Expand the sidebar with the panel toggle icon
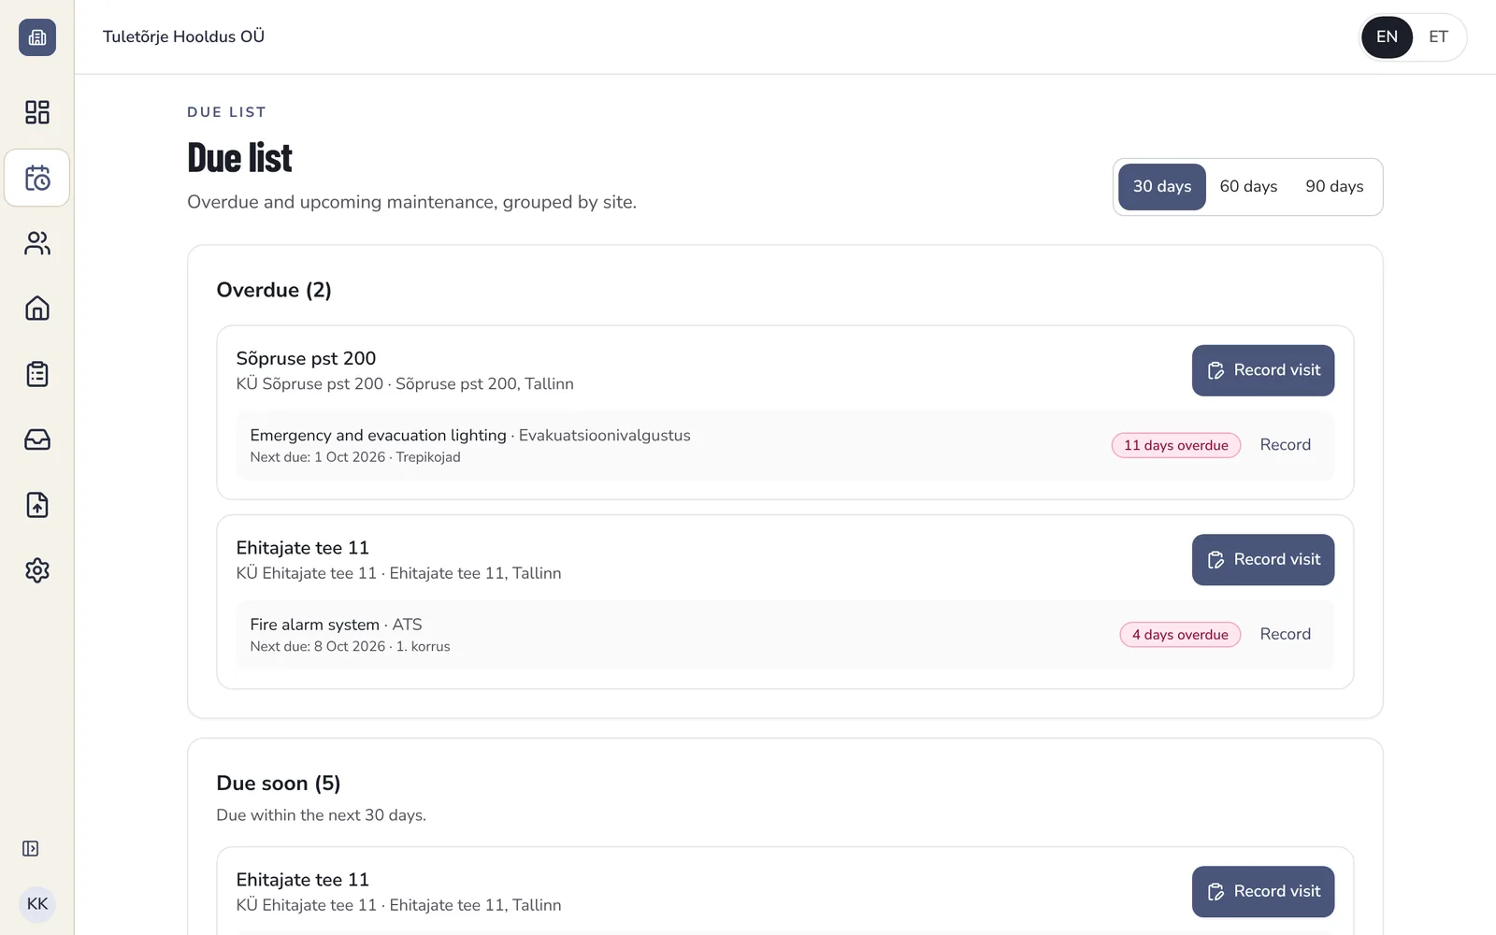Image resolution: width=1496 pixels, height=935 pixels. click(x=31, y=849)
